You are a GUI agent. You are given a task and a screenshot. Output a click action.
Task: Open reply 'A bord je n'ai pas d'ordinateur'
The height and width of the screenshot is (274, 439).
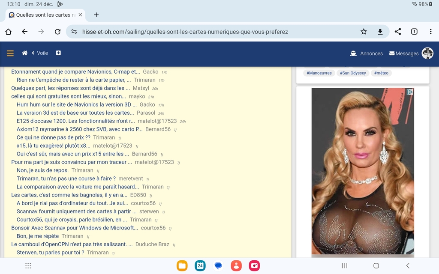click(x=72, y=203)
